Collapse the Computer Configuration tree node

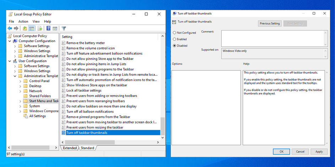click(10, 41)
